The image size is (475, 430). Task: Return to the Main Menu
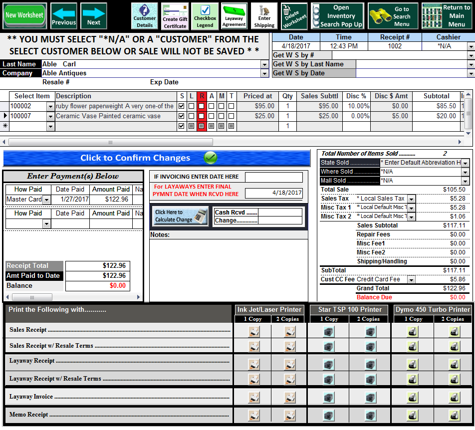[447, 16]
